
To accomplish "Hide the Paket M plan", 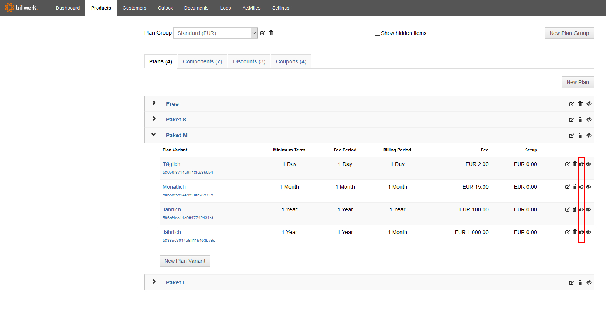I will (589, 135).
